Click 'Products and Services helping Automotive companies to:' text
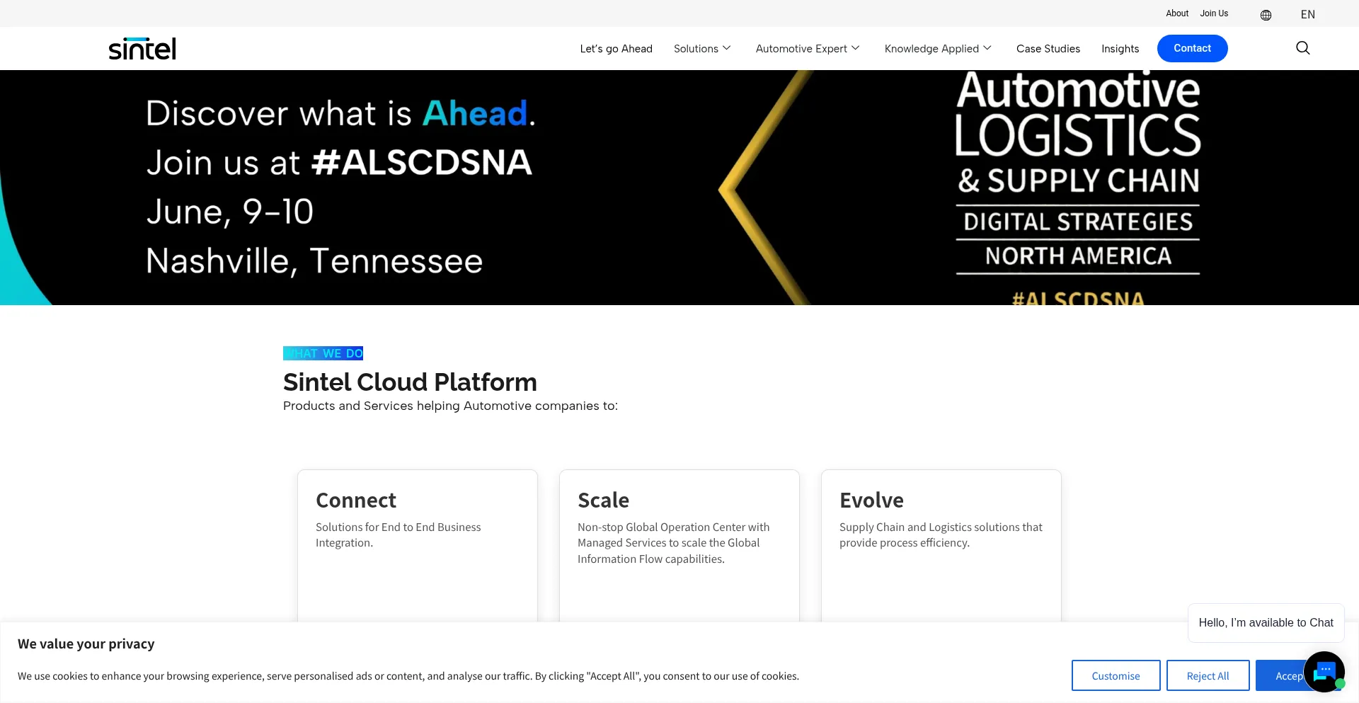The height and width of the screenshot is (703, 1359). coord(450,406)
